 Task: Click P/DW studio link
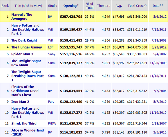(52, 124)
